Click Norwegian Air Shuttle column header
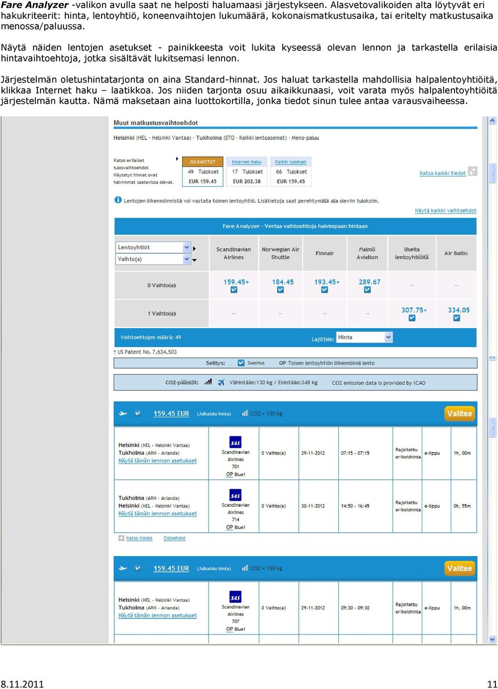This screenshot has width=498, height=689. (x=281, y=253)
